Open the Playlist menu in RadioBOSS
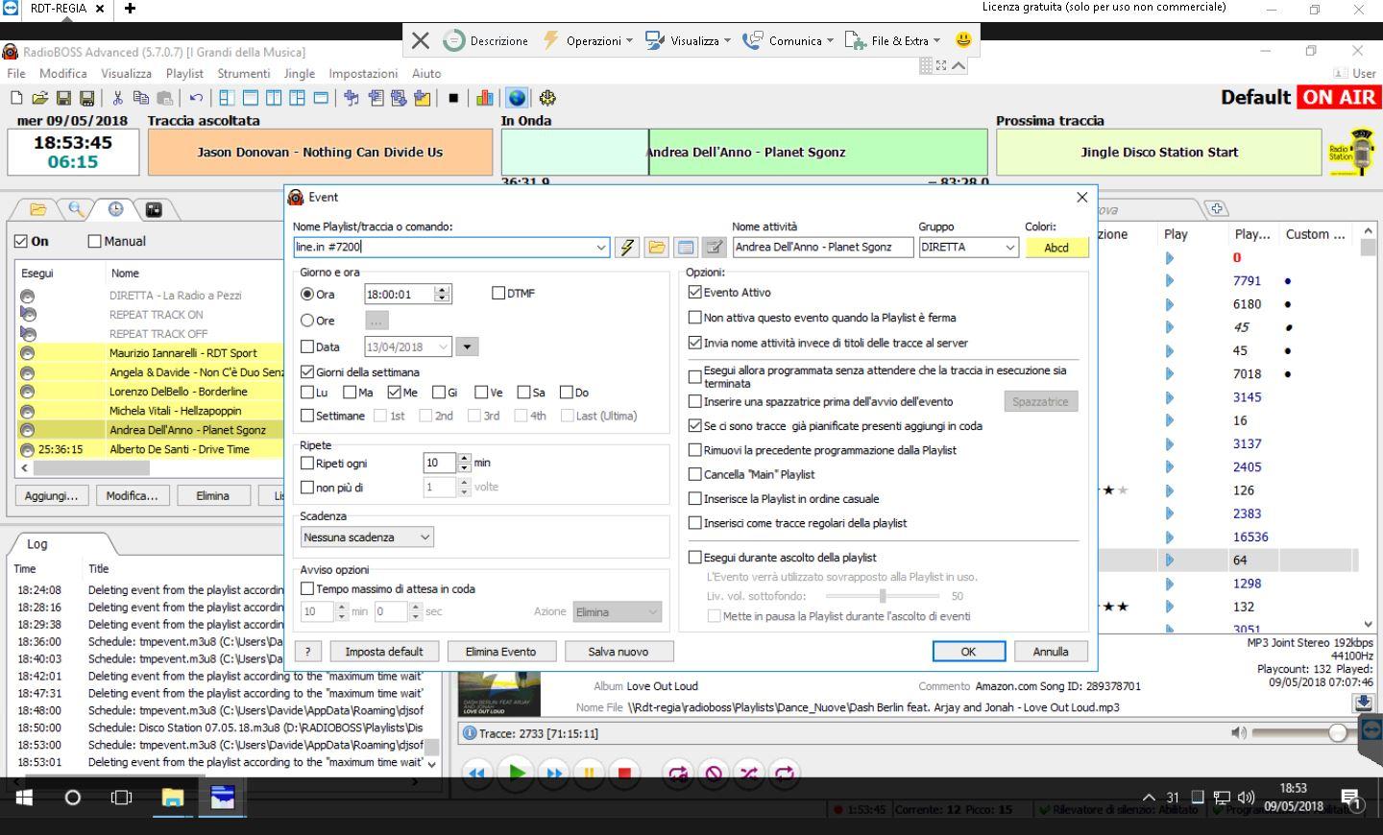 (x=184, y=73)
